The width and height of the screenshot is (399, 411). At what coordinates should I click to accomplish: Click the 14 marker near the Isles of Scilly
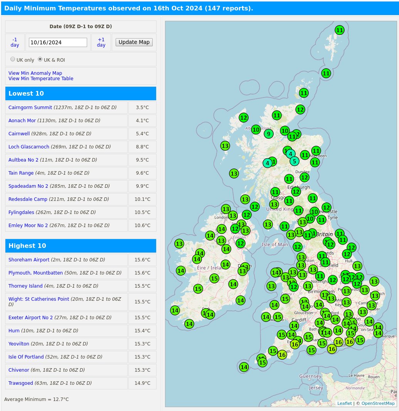pyautogui.click(x=244, y=367)
